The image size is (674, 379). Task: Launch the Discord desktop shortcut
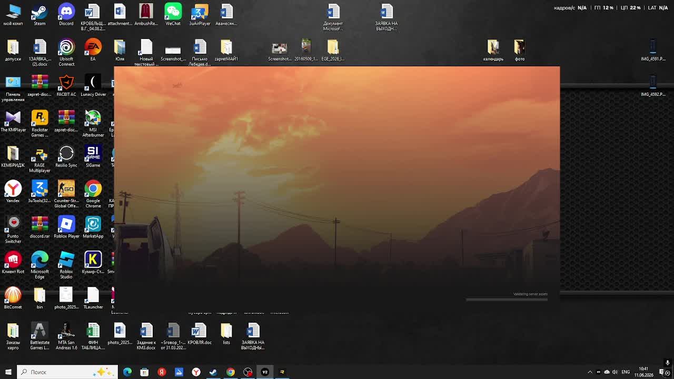[x=66, y=14]
